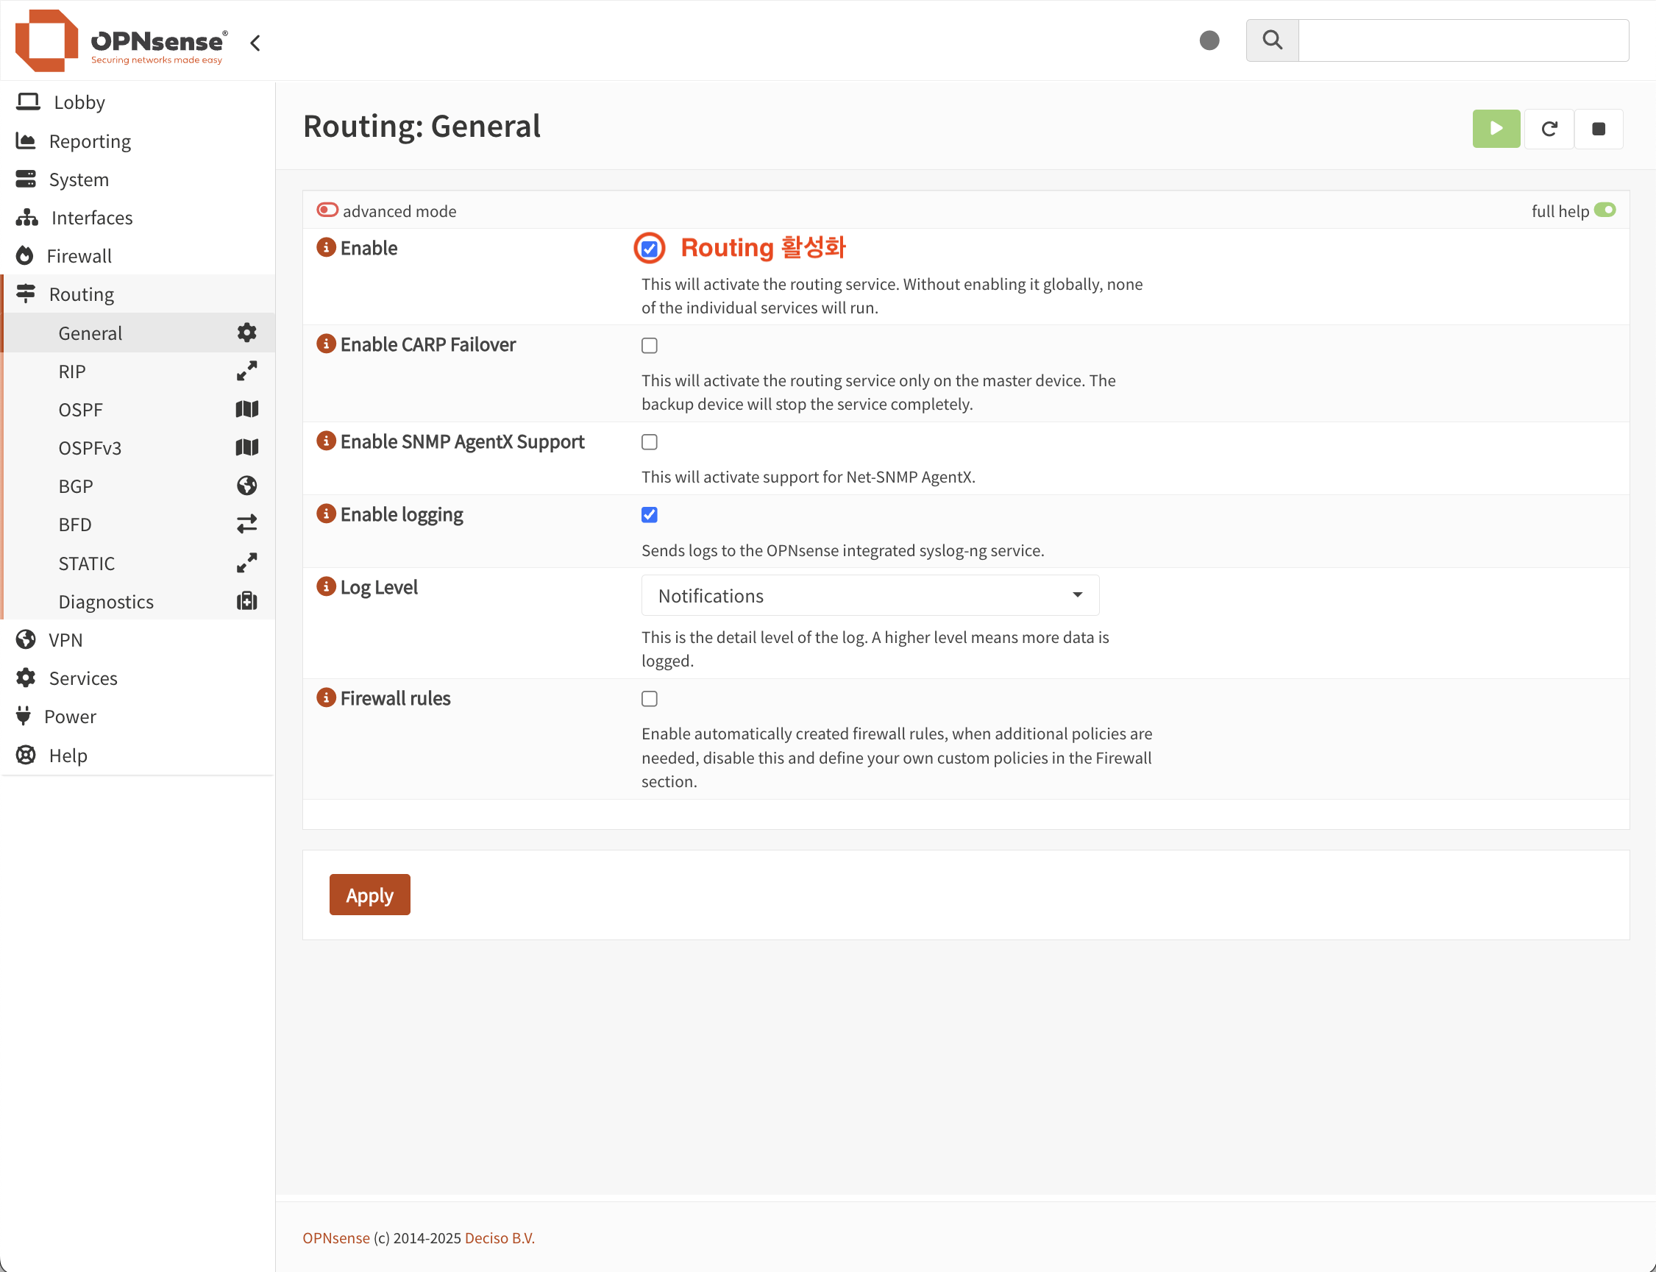1656x1272 pixels.
Task: Click the info icon beside Firewall rules
Action: point(326,698)
